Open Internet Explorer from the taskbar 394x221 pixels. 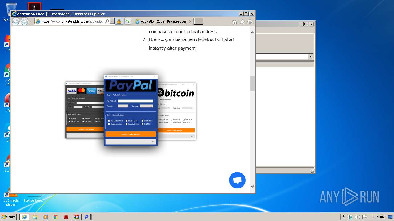24,217
